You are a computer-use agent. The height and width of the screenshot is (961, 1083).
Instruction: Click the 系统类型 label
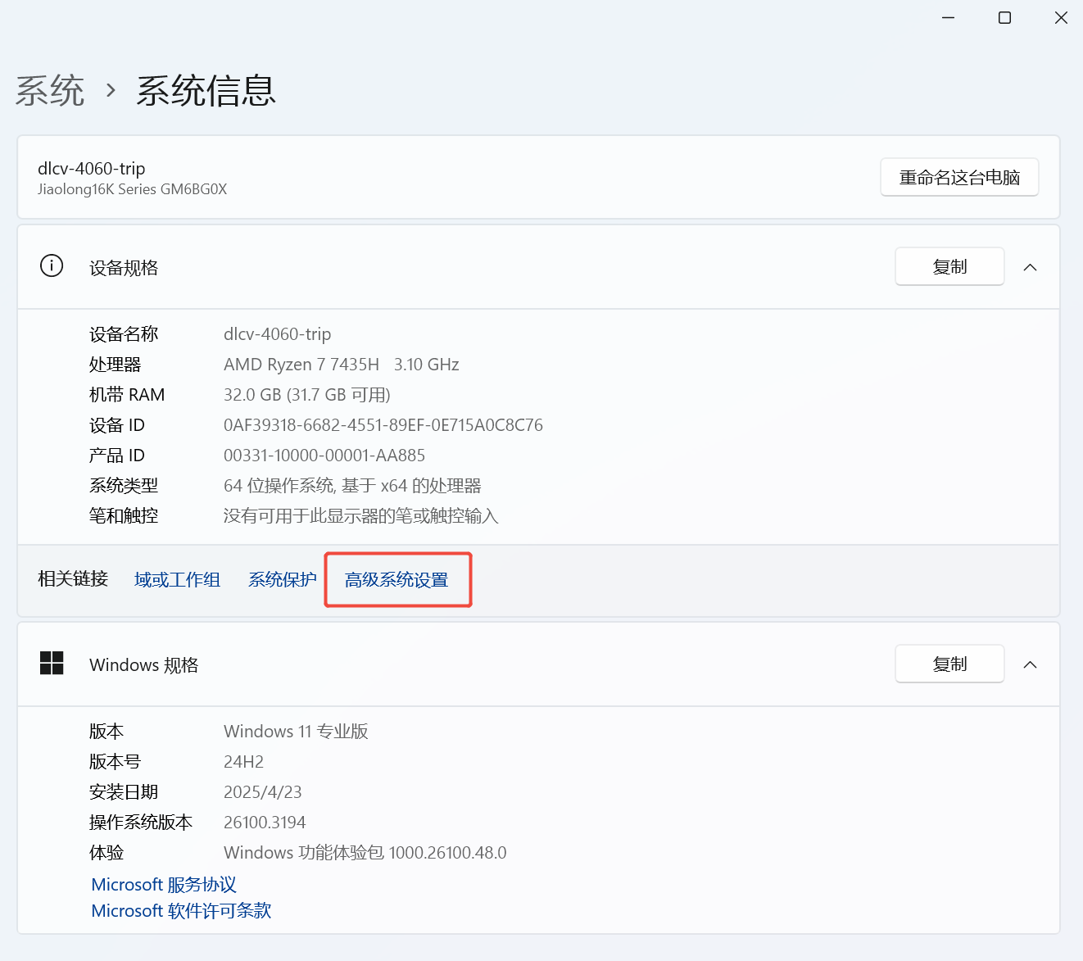pos(124,486)
